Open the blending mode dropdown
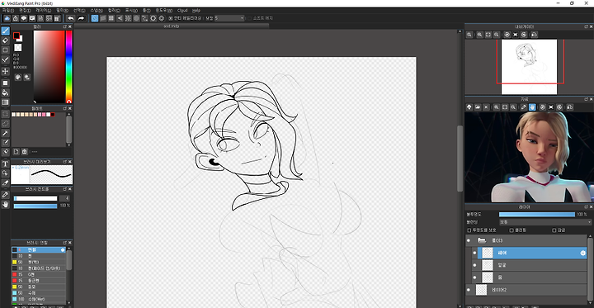This screenshot has width=594, height=308. click(545, 222)
